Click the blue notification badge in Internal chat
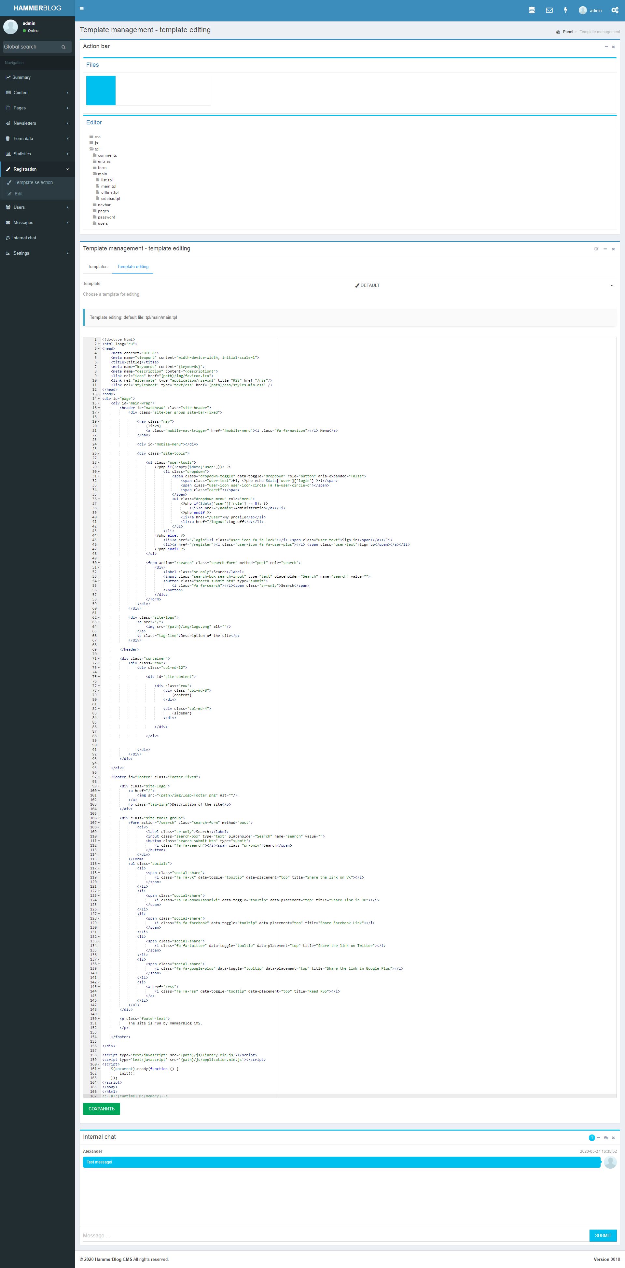 591,1137
